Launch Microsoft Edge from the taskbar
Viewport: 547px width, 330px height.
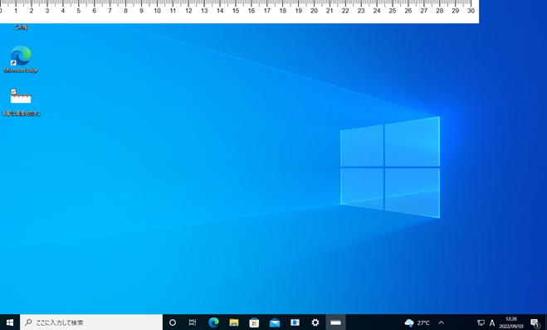tap(213, 323)
